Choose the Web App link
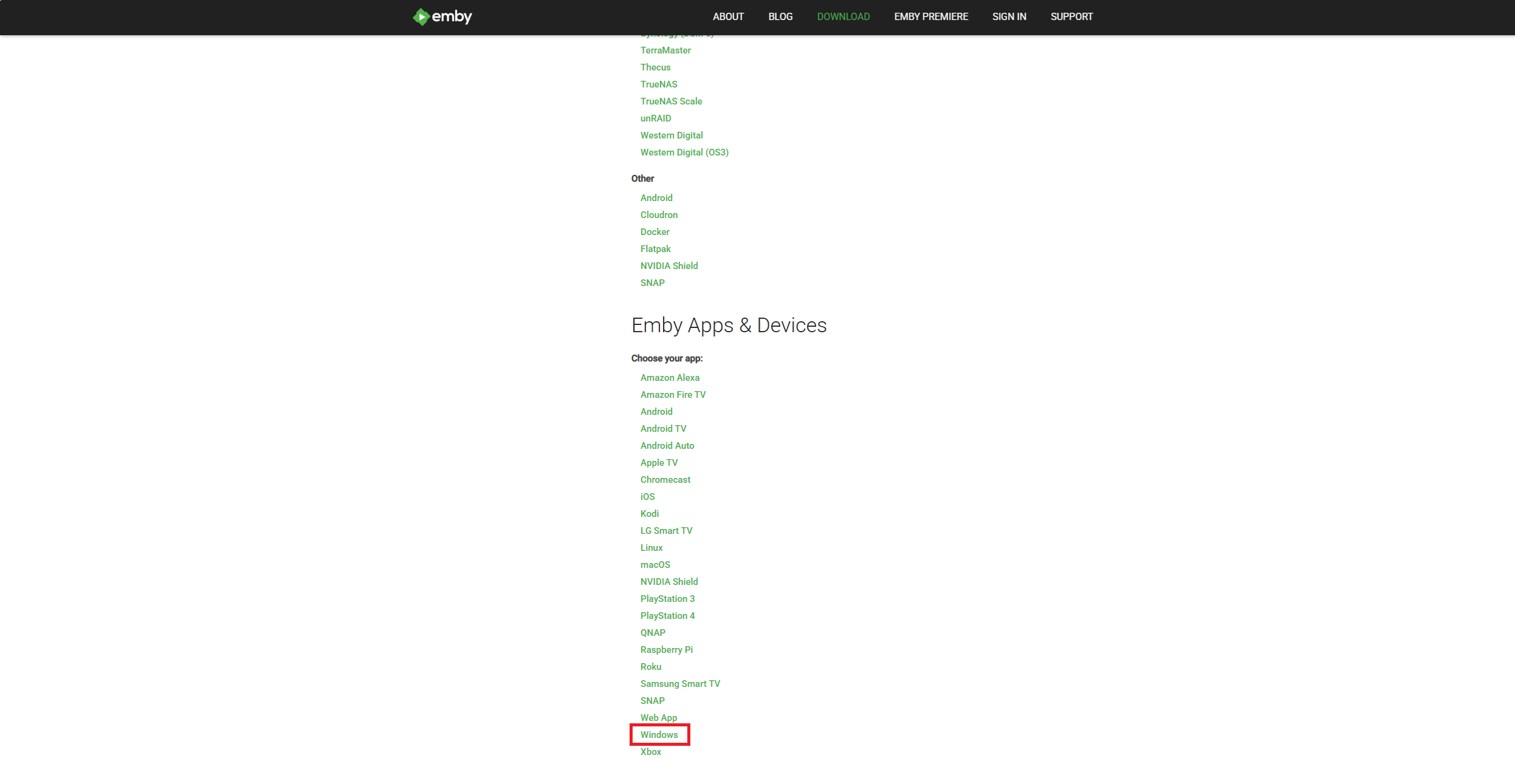Viewport: 1515px width, 778px height. pos(658,718)
